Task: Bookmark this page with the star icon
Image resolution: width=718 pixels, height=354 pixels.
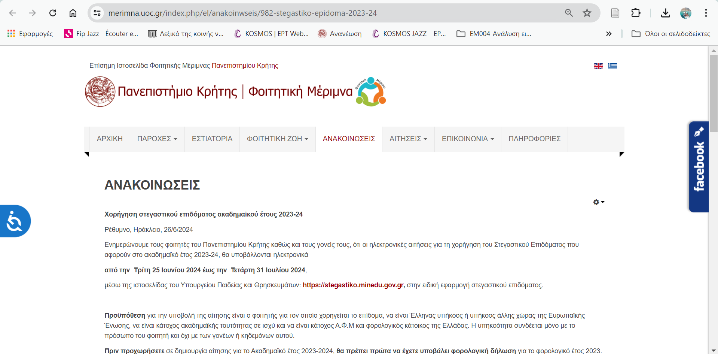Action: (x=587, y=13)
